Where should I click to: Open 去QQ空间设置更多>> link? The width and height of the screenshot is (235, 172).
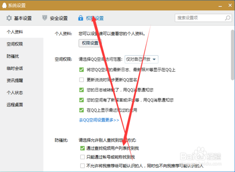point(99,120)
